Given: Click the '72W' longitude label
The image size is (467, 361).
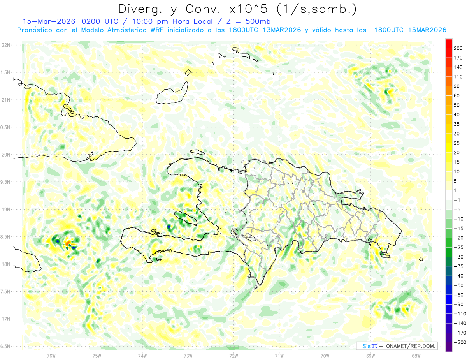Looking at the screenshot, I should [233, 356].
